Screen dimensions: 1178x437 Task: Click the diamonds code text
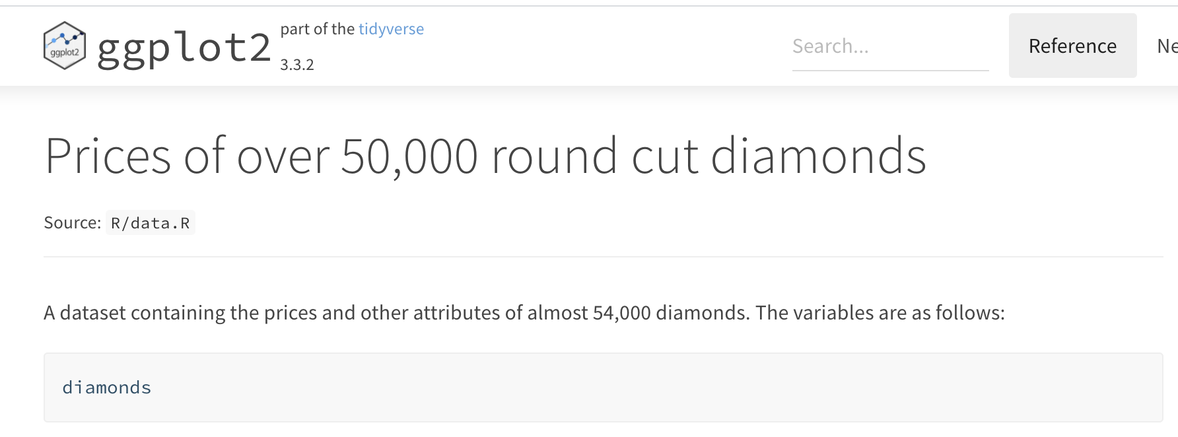pos(107,387)
